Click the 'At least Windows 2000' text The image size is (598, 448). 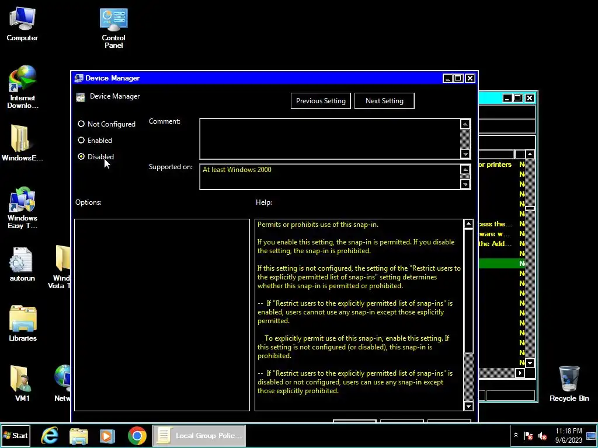[x=237, y=170]
